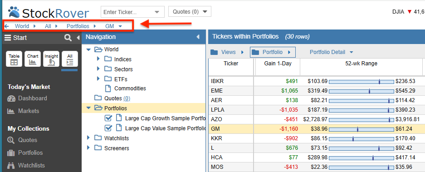The width and height of the screenshot is (425, 172).
Task: Select the KKR ticker cell
Action: point(231,138)
